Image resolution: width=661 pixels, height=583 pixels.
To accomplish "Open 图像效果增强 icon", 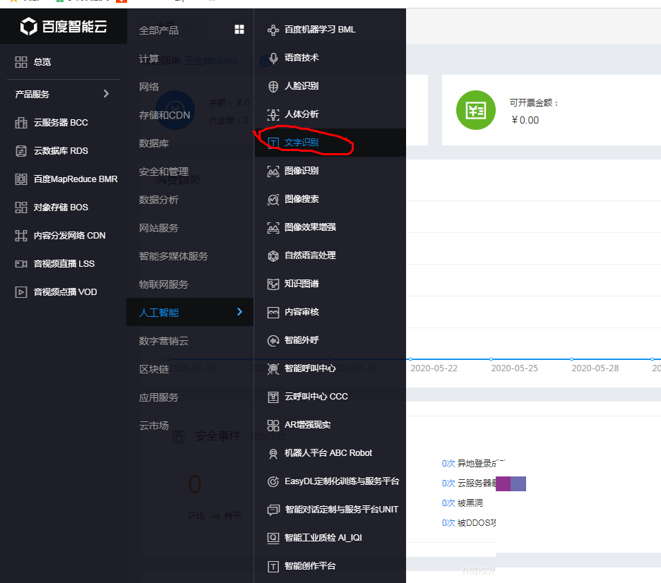I will tap(273, 227).
